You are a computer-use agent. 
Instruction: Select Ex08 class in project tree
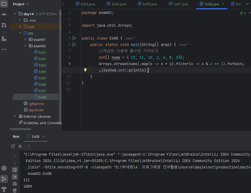coord(36,97)
